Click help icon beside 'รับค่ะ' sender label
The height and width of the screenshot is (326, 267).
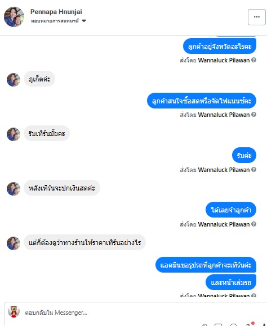(x=253, y=170)
